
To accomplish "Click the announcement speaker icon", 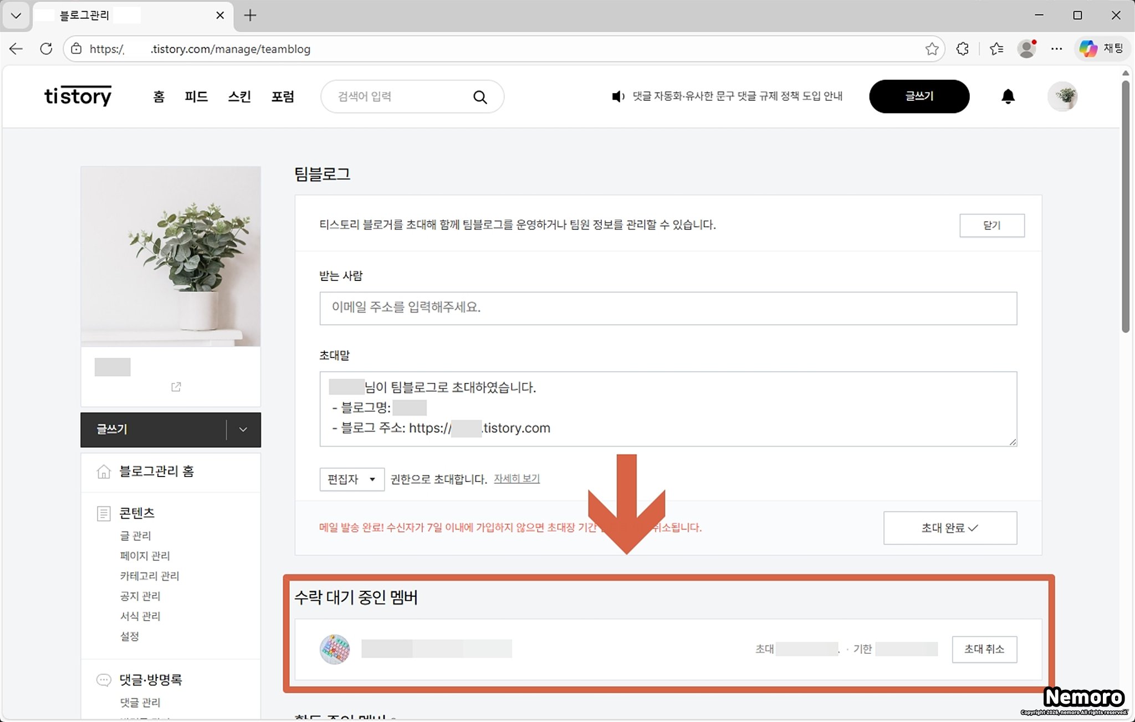I will pos(617,96).
